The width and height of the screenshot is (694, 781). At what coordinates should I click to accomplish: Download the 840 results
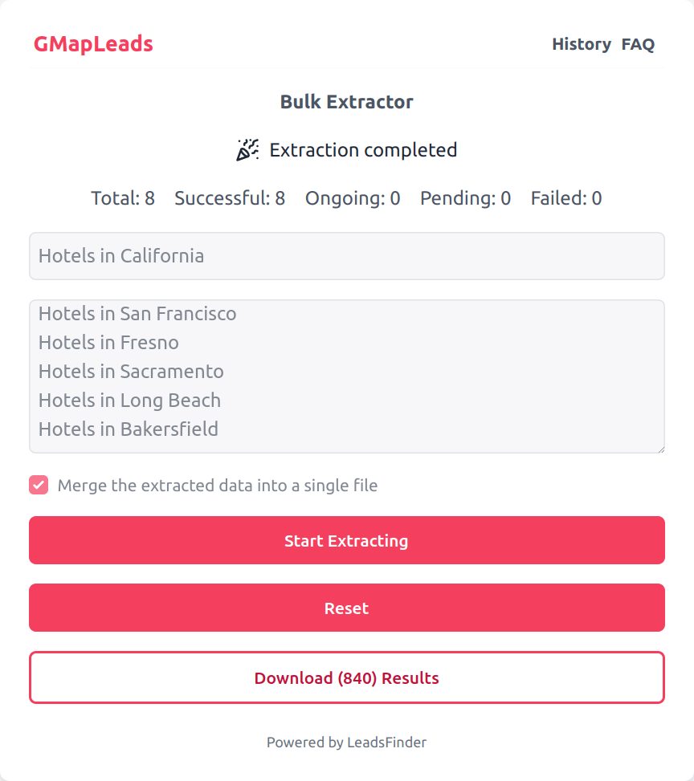346,678
